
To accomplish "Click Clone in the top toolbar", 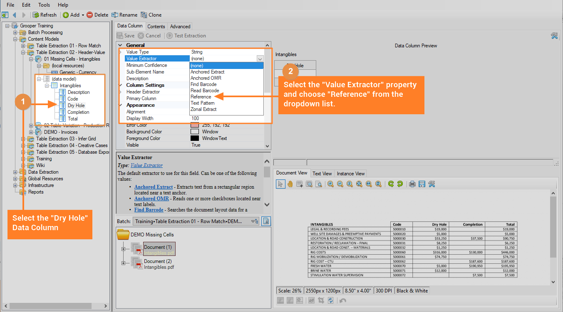I will pos(151,15).
